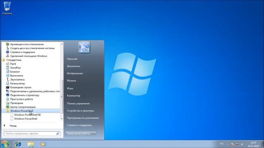This screenshot has width=264, height=148.
Task: Click the Приступая к работе icon
Action: tap(7, 99)
